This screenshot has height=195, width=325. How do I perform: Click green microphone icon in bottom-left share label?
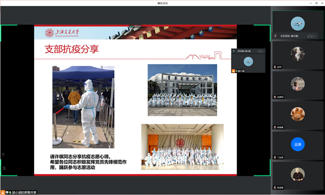[x=10, y=192]
